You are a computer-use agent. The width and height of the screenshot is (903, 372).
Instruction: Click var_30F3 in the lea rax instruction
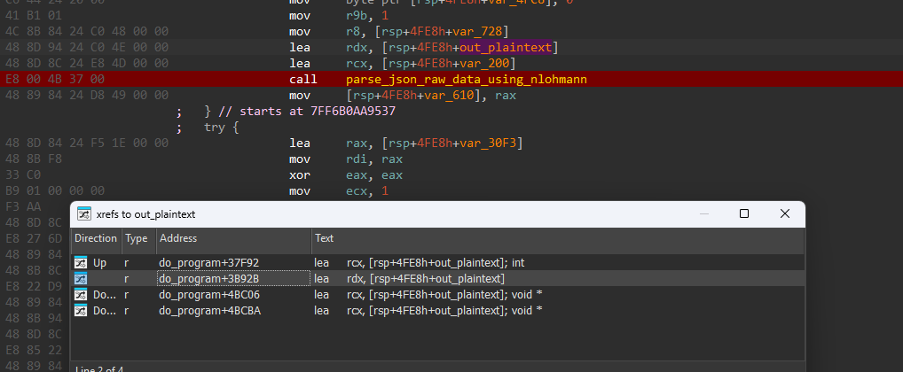488,143
